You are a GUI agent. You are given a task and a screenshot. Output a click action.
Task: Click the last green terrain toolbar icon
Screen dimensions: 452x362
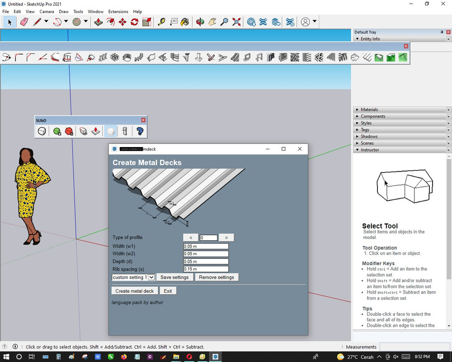coord(403,57)
